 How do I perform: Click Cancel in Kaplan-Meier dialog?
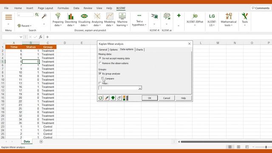pos(167,98)
